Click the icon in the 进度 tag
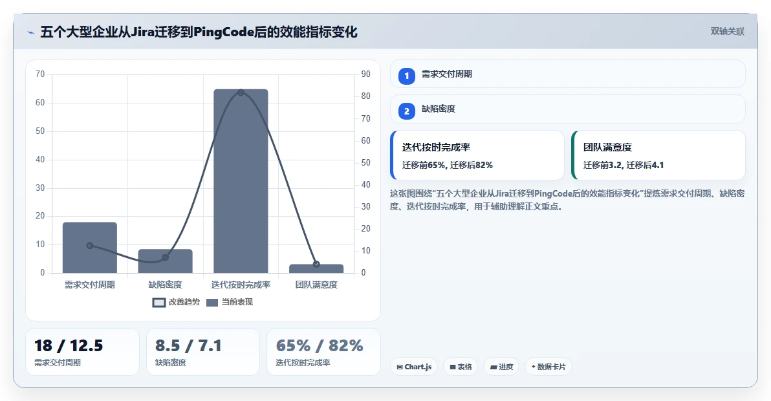Viewport: 771px width, 401px height. point(494,367)
